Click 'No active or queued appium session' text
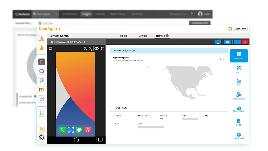Viewport: 268px width, 151px height. click(128, 61)
